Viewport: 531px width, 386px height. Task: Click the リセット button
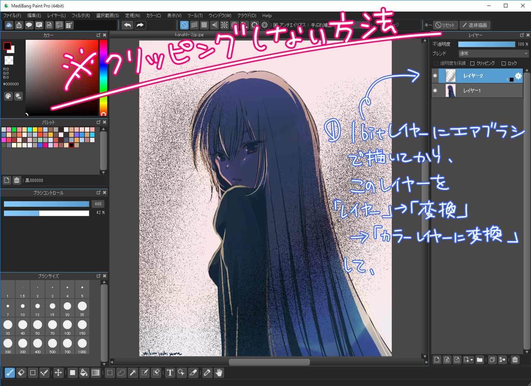coord(445,25)
